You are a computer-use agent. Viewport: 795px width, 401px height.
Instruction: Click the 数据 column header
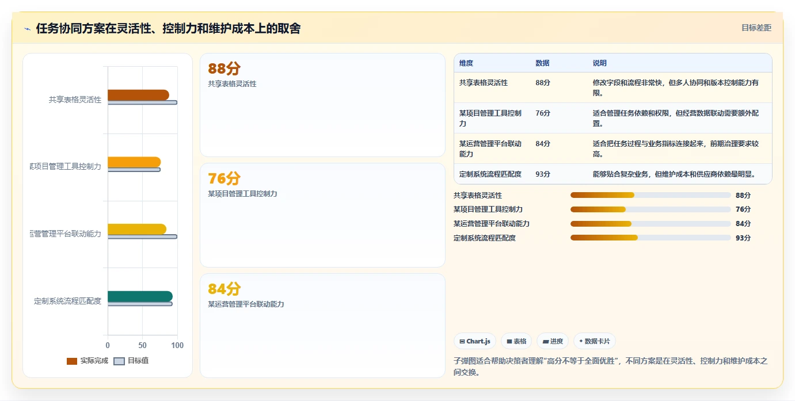[x=542, y=63]
